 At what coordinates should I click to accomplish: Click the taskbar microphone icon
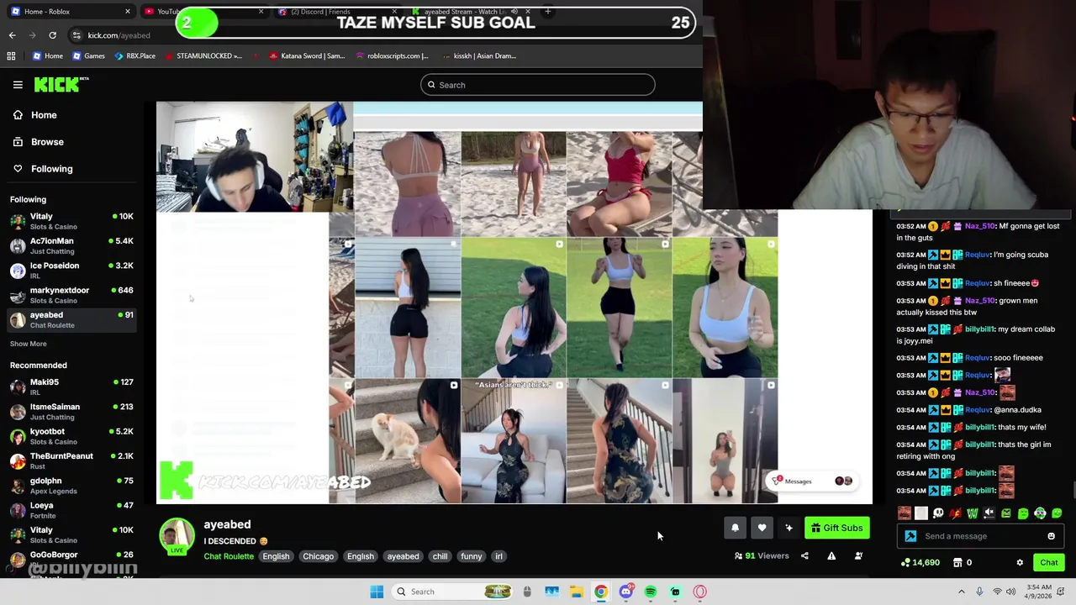[979, 592]
